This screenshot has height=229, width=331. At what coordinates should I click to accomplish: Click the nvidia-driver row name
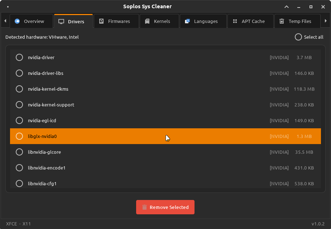[x=41, y=57]
